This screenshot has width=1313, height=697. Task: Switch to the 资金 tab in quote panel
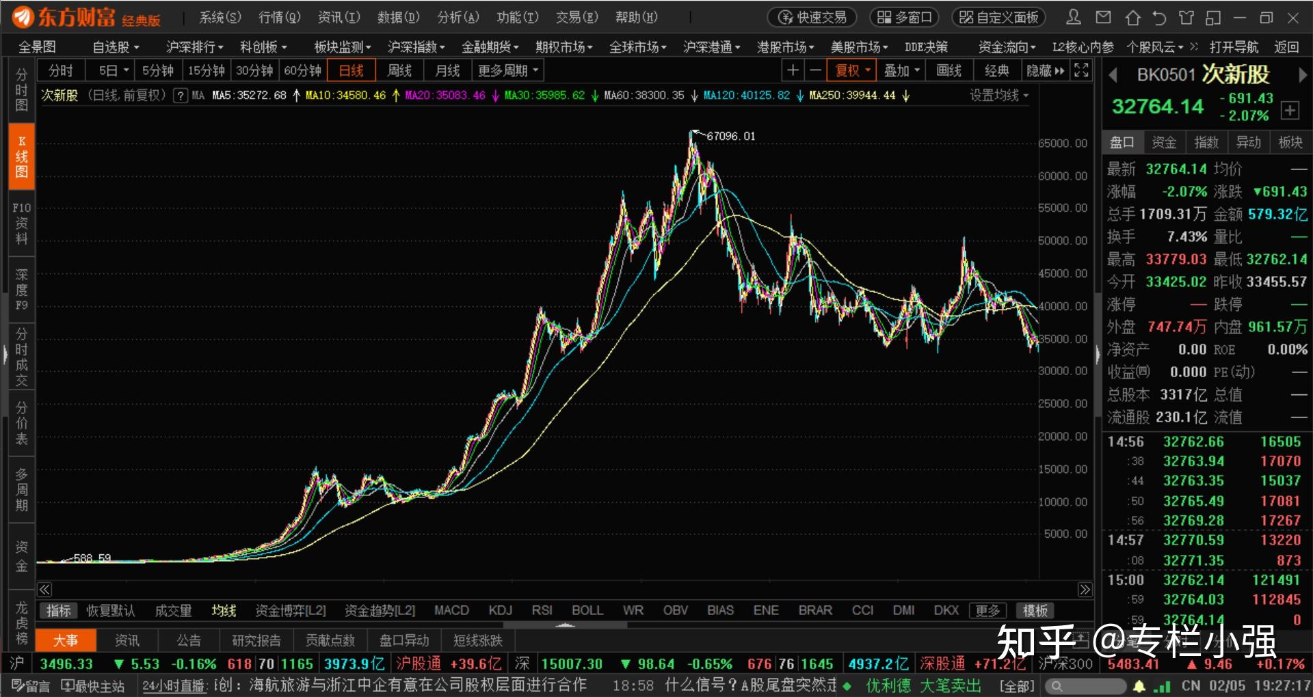coord(1164,142)
